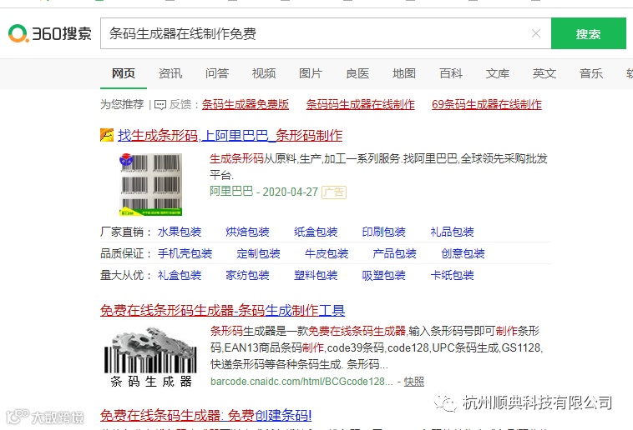Open suggestion 69条码生成器在线制作
The image size is (633, 430).
[x=487, y=104]
